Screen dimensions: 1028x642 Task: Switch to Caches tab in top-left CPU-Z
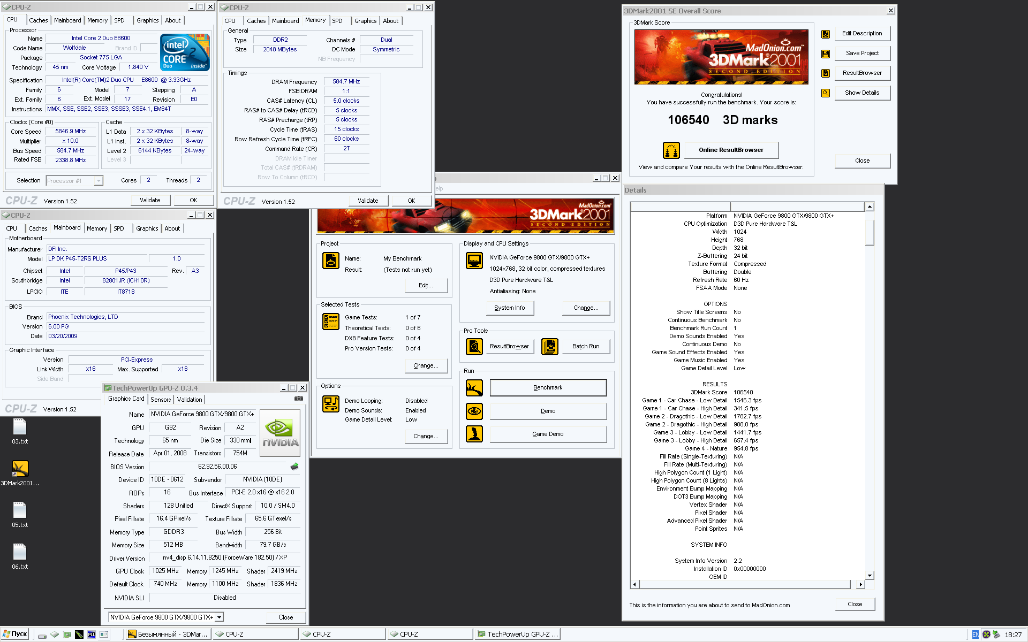(38, 20)
